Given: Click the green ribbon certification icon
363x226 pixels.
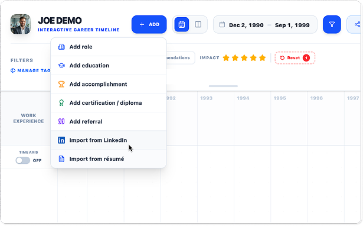Looking at the screenshot, I should point(61,103).
